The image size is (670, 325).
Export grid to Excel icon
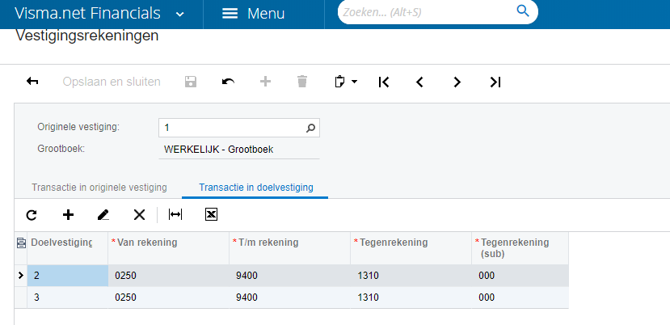212,214
